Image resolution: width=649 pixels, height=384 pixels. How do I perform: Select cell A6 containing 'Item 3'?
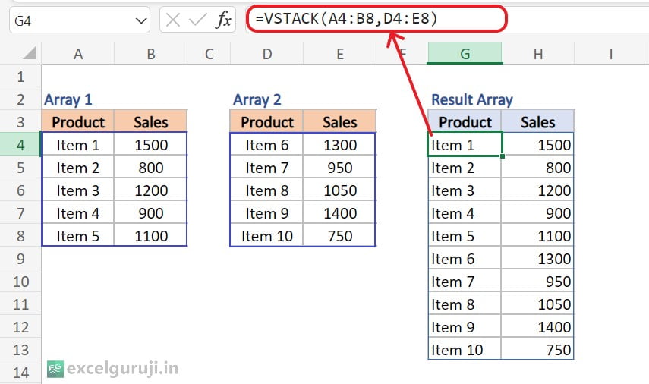coord(78,190)
